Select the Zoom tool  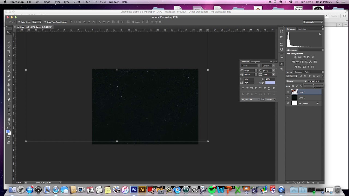click(x=9, y=124)
